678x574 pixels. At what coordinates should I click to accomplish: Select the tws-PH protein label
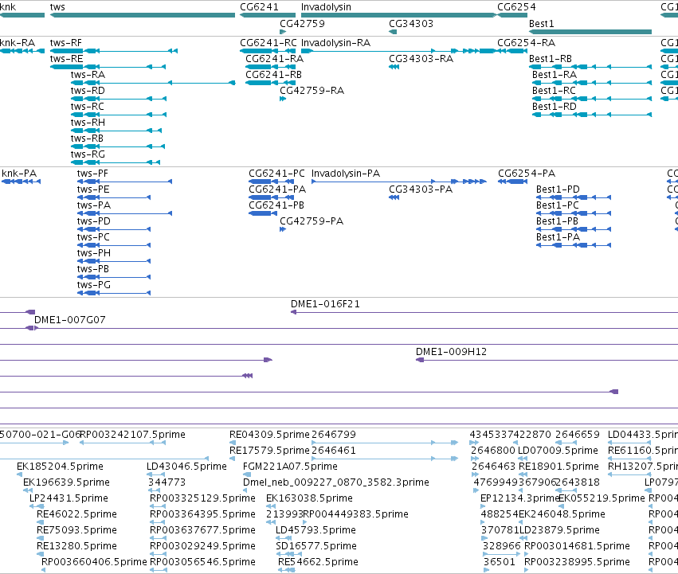(x=94, y=253)
